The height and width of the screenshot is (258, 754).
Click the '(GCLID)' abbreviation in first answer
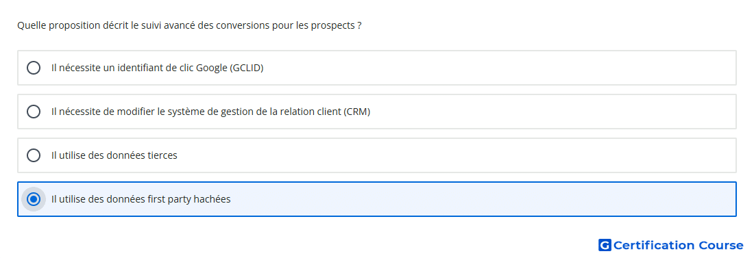click(246, 68)
